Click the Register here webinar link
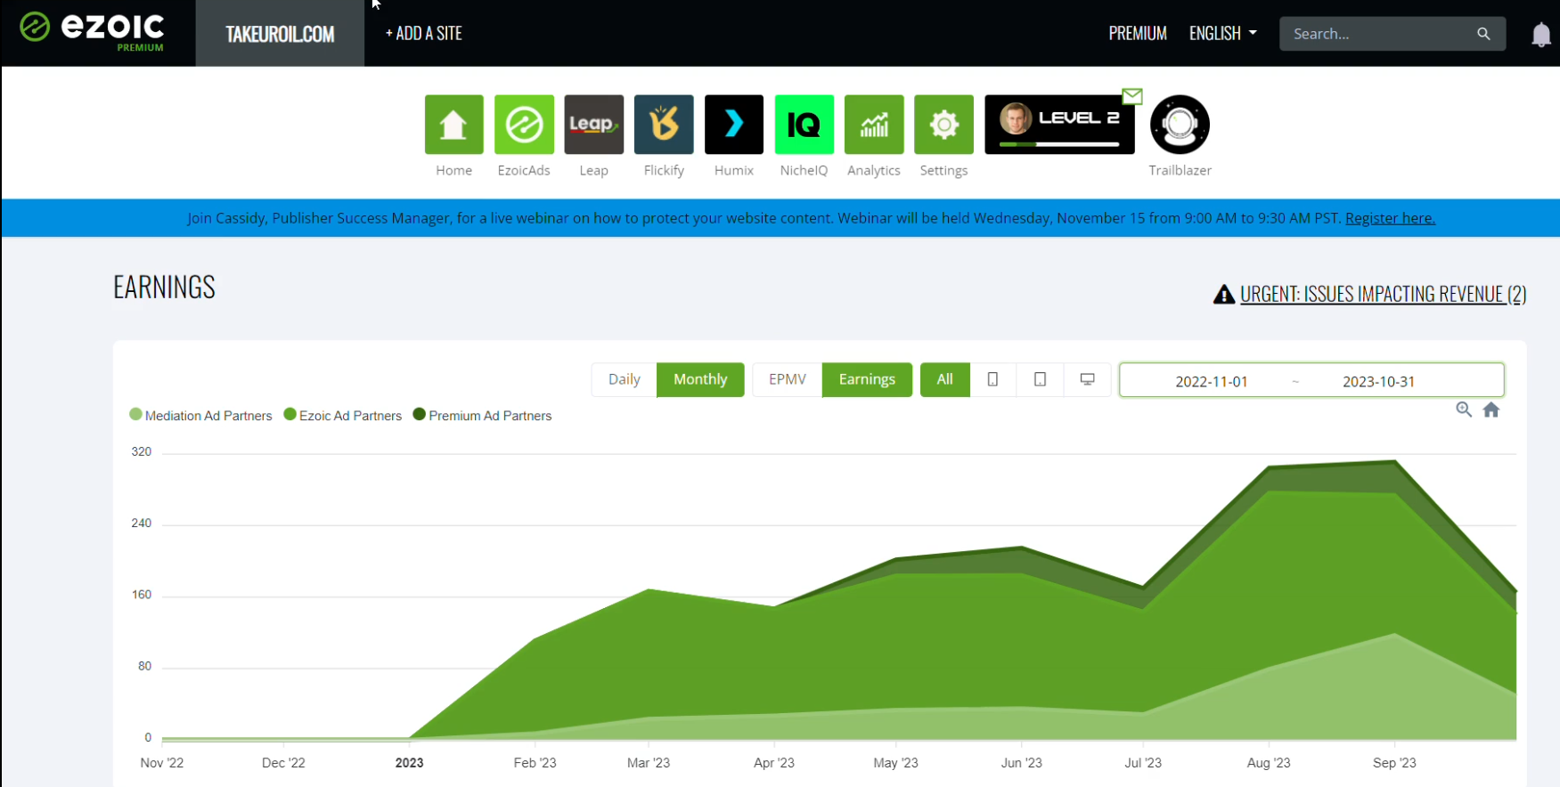The width and height of the screenshot is (1560, 787). coord(1390,218)
